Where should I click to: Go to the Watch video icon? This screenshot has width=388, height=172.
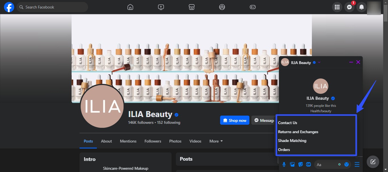point(161,7)
